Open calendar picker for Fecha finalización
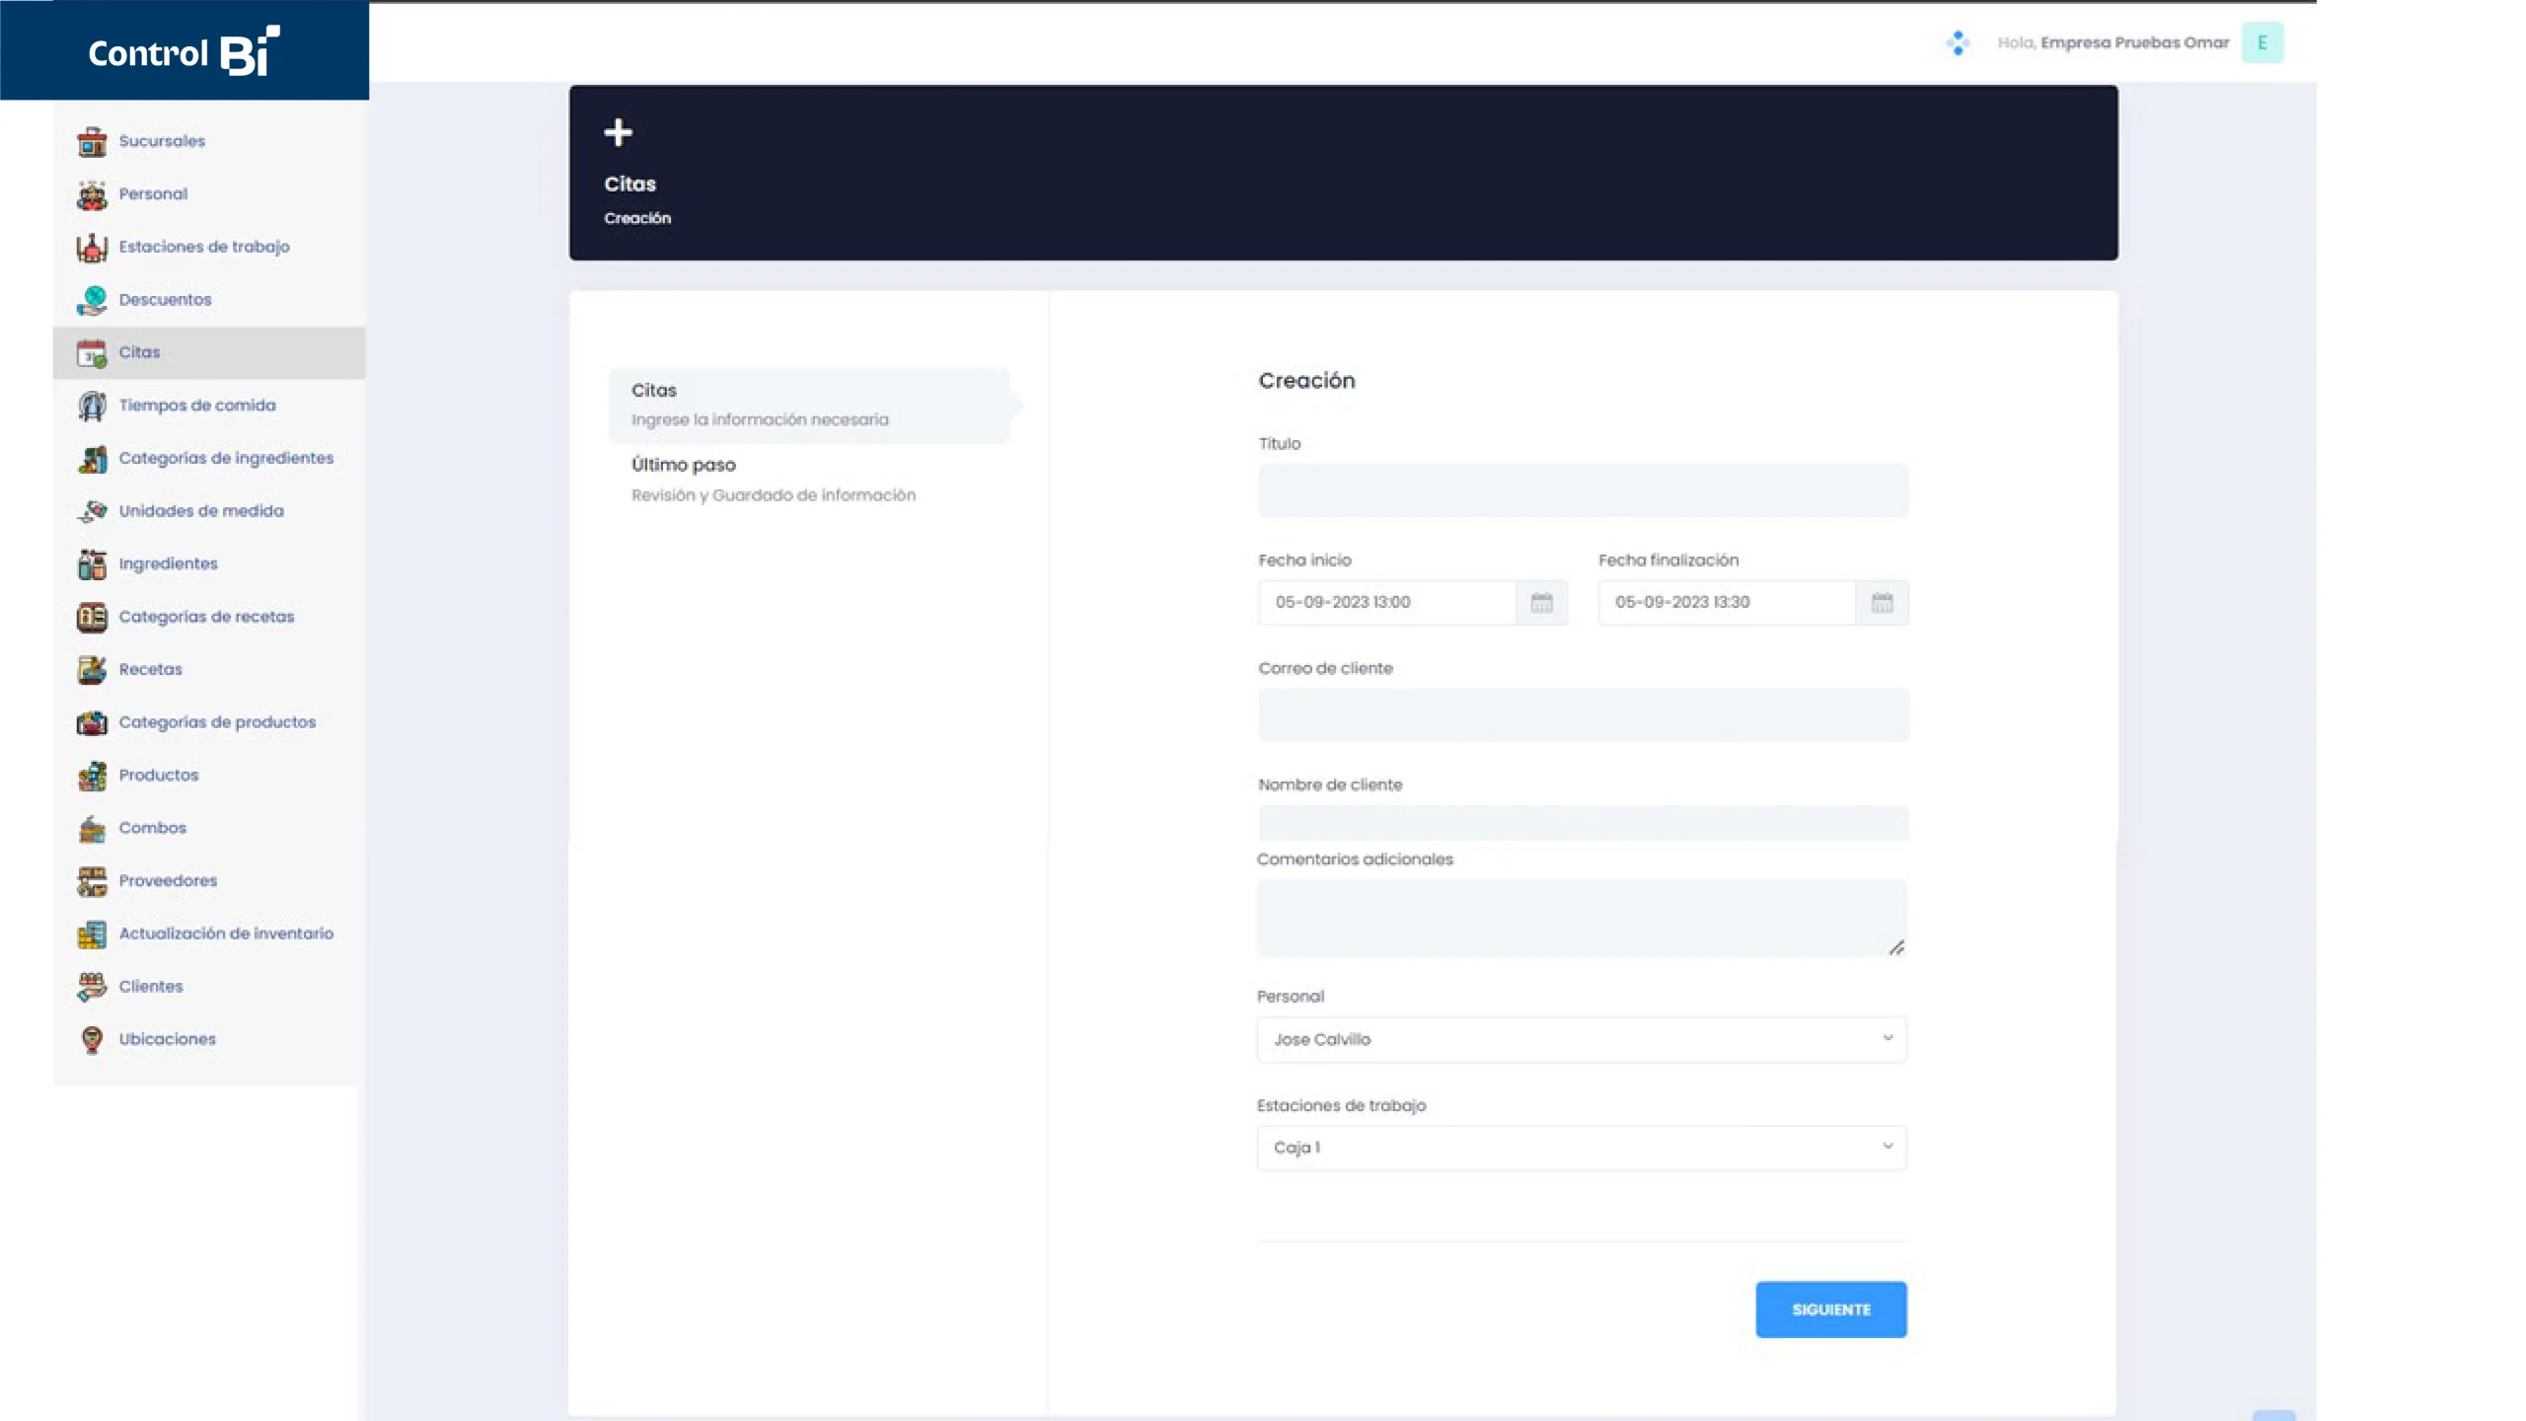 [1882, 602]
